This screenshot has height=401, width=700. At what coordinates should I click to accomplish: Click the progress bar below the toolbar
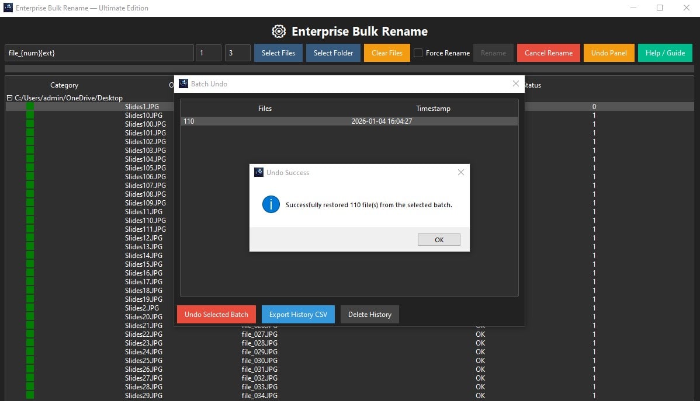point(349,69)
